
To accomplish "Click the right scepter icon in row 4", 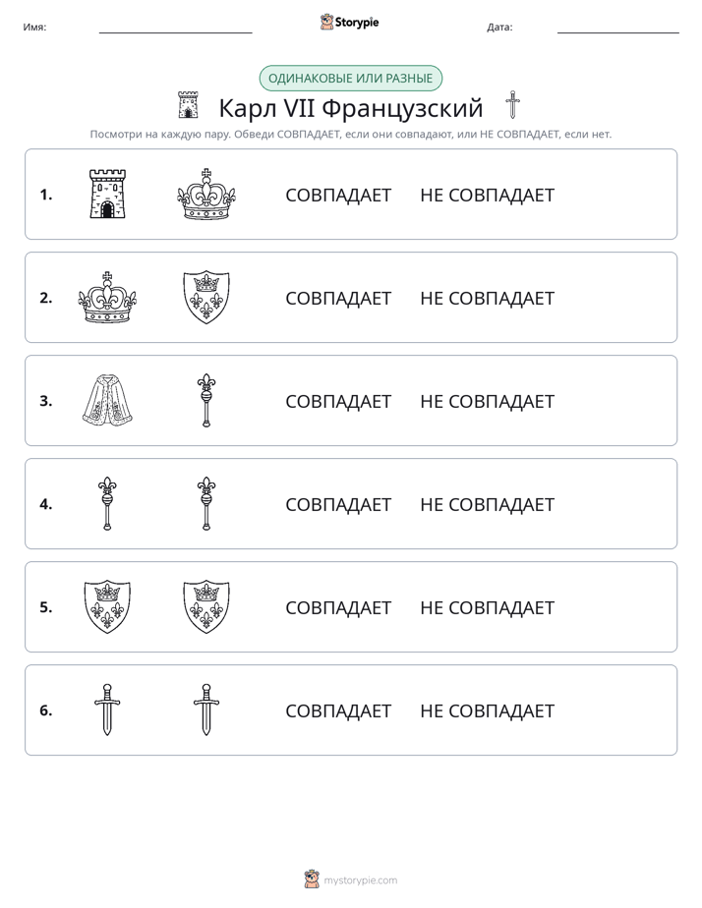I will 206,503.
